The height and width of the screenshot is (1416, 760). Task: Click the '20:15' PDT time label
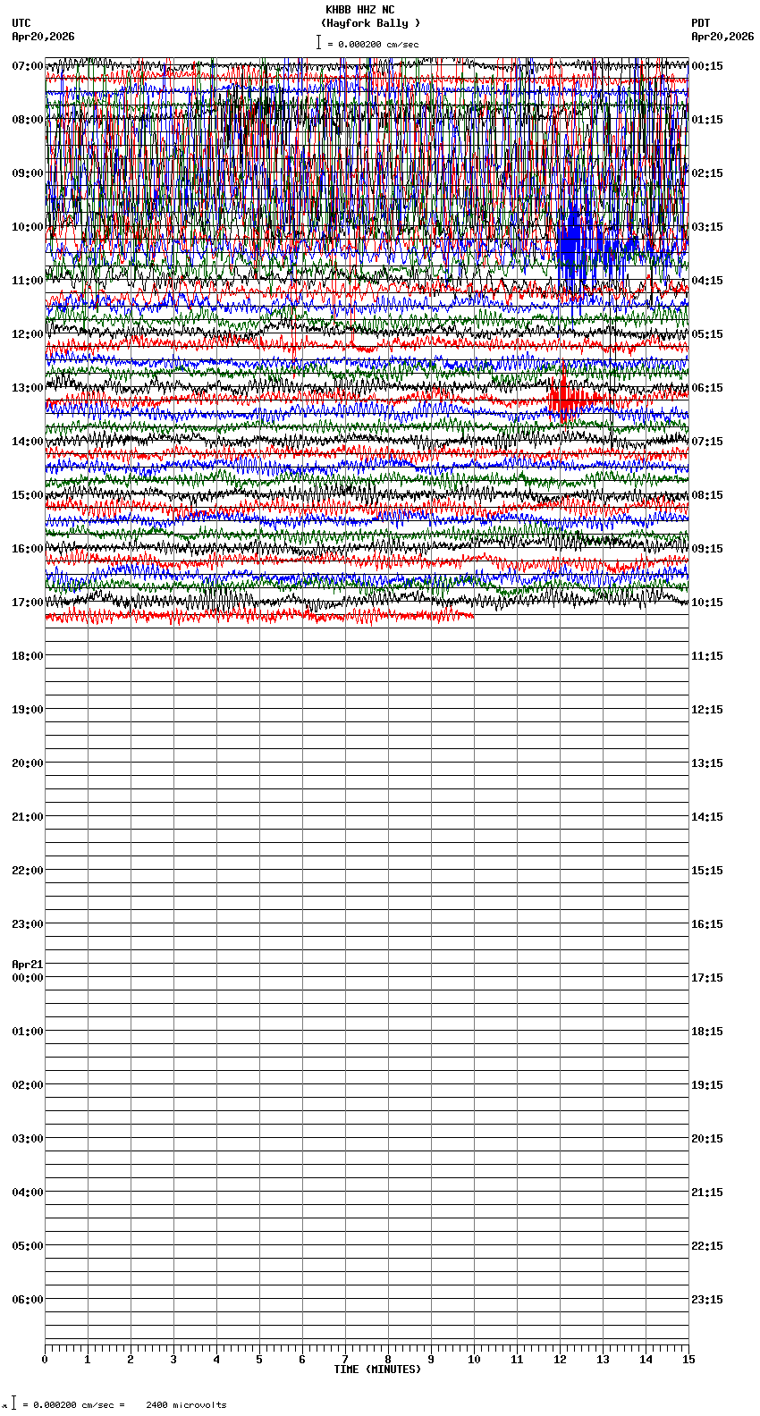[707, 1139]
